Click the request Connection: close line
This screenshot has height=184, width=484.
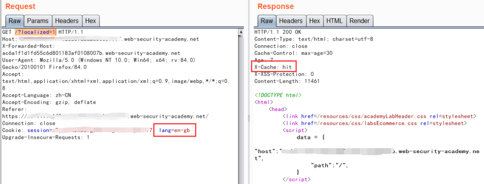[x=29, y=123]
